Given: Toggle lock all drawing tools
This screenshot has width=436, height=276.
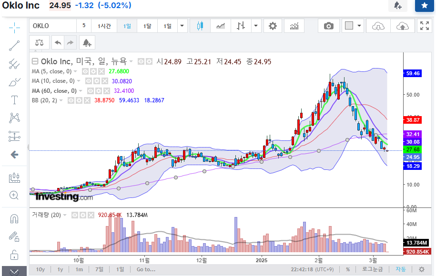Looking at the screenshot, I should pos(14,255).
